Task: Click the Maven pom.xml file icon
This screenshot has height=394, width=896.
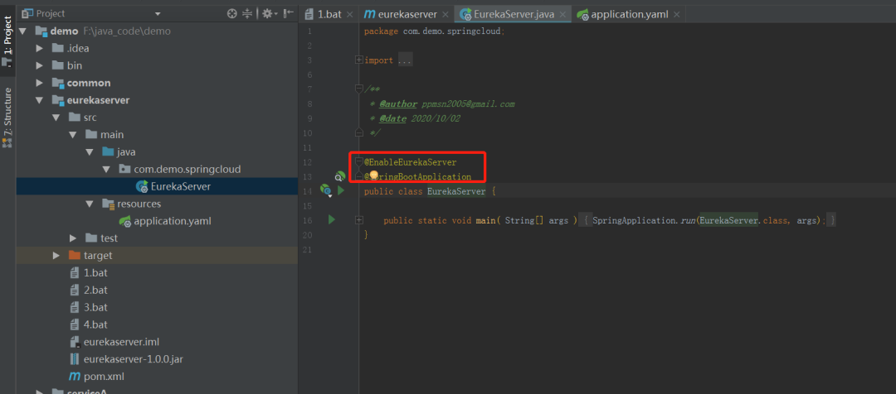Action: click(x=75, y=377)
